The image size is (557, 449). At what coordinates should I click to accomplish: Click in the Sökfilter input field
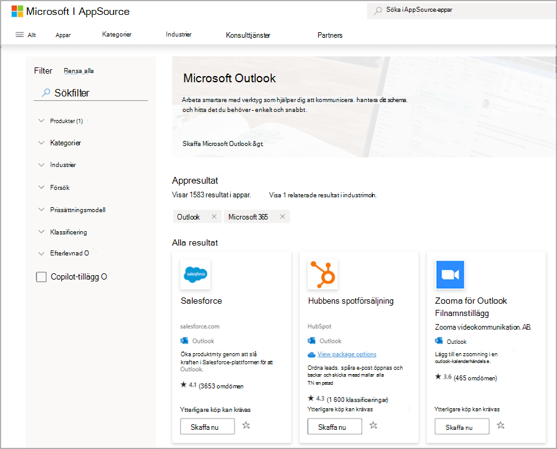click(90, 93)
